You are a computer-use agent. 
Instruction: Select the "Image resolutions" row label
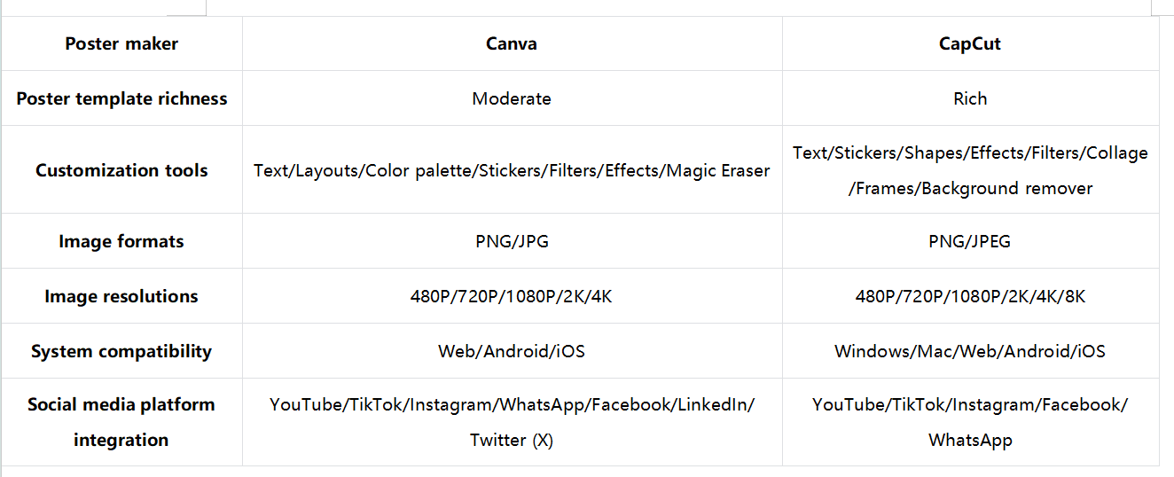point(121,296)
